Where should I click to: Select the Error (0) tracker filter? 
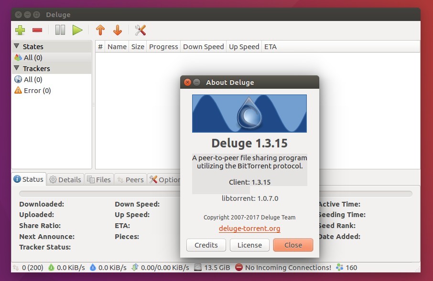coord(52,91)
